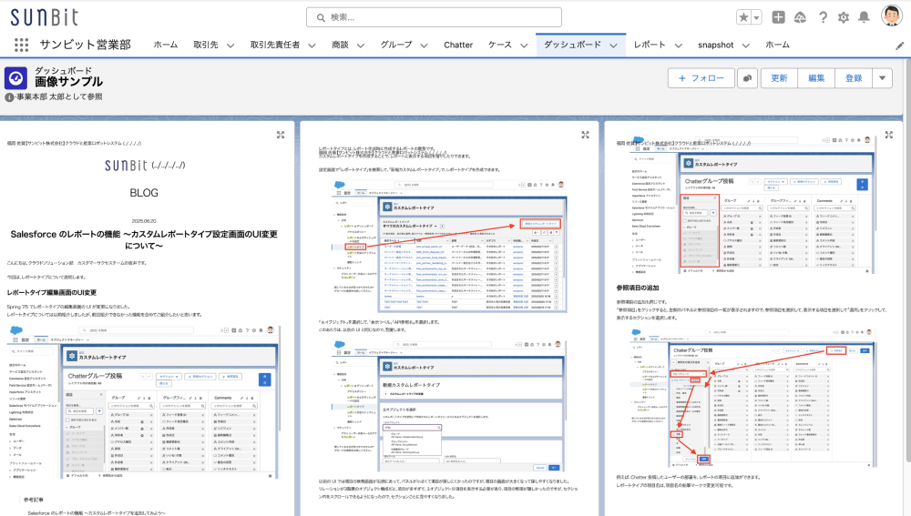This screenshot has height=516, width=911.
Task: Click the 登録 button
Action: (x=854, y=77)
